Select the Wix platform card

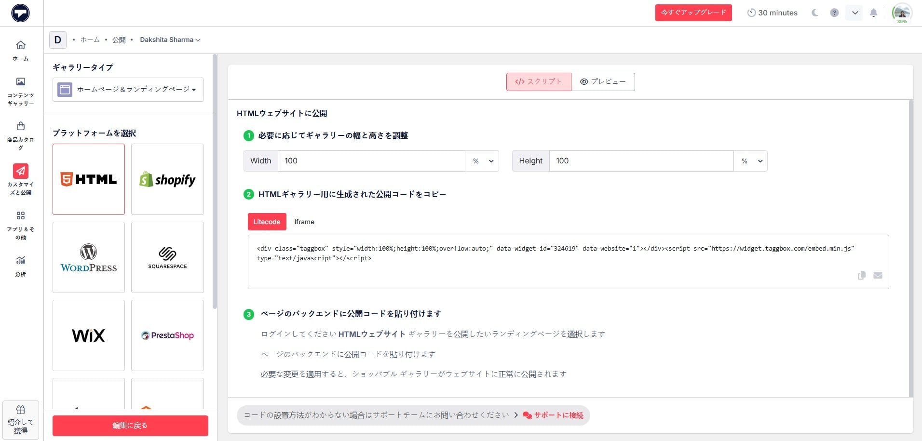click(89, 335)
